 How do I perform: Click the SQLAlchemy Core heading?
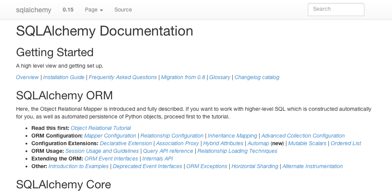pyautogui.click(x=64, y=185)
